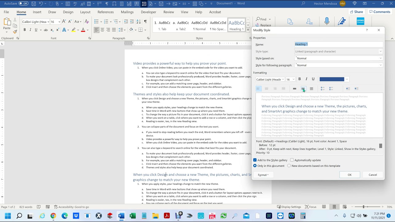Switch to the Layout tab

coord(85,12)
